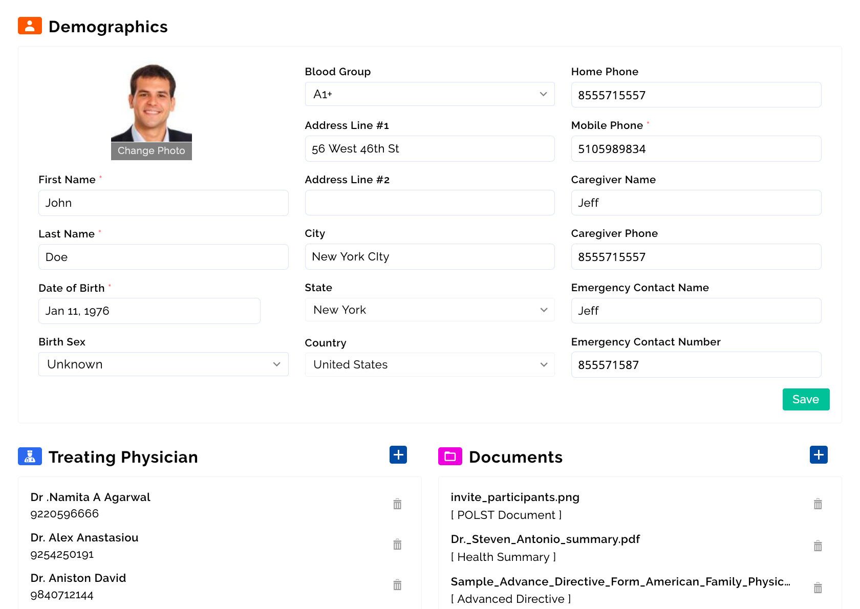Delete Dr. Aniston David
The height and width of the screenshot is (609, 860).
pyautogui.click(x=398, y=584)
